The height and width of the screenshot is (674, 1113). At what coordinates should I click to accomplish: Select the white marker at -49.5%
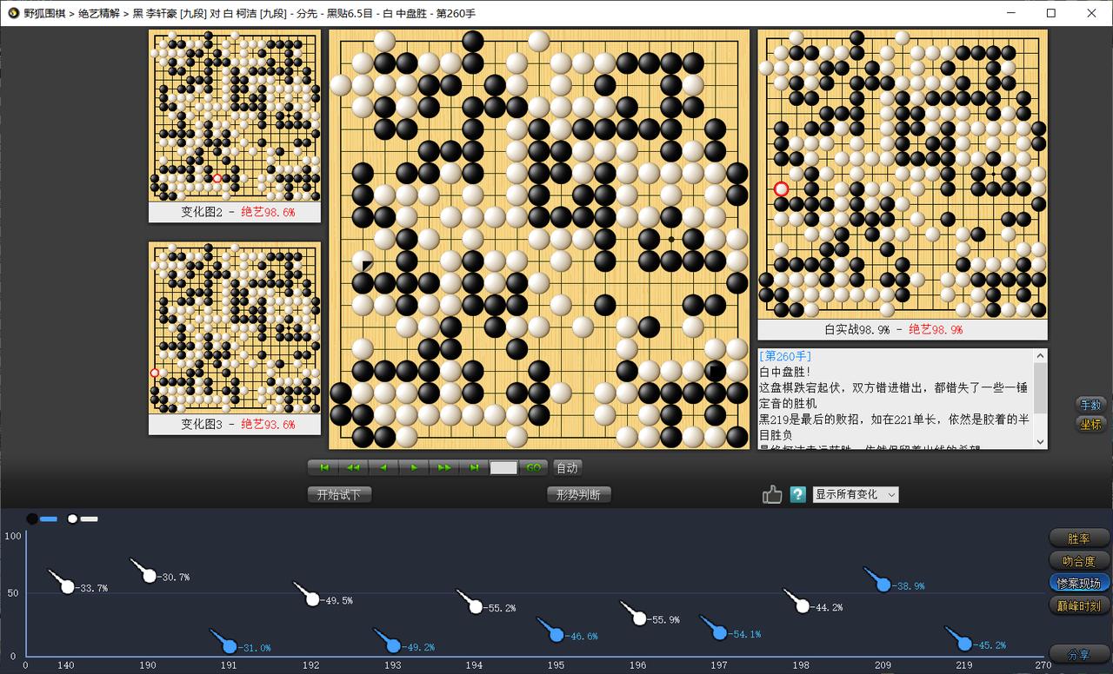click(x=312, y=598)
